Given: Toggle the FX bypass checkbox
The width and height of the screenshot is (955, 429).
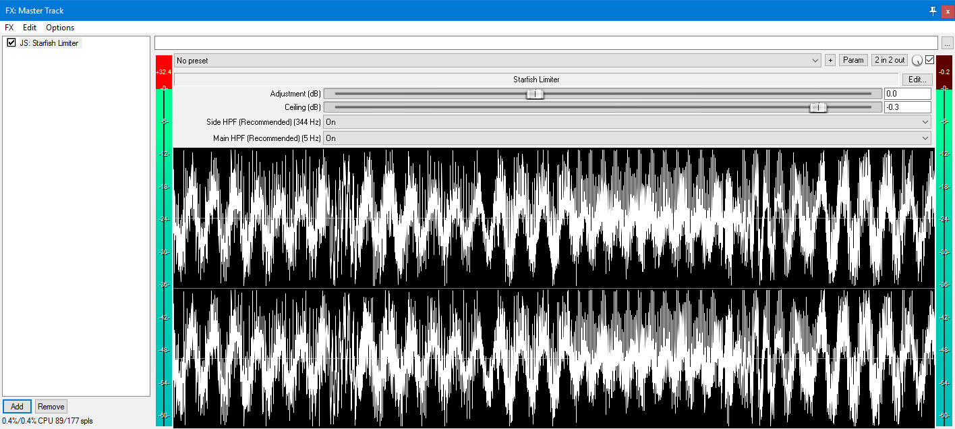Looking at the screenshot, I should [930, 60].
